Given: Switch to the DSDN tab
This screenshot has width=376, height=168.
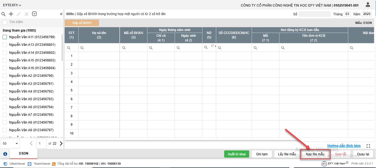Looking at the screenshot, I should [24, 154].
